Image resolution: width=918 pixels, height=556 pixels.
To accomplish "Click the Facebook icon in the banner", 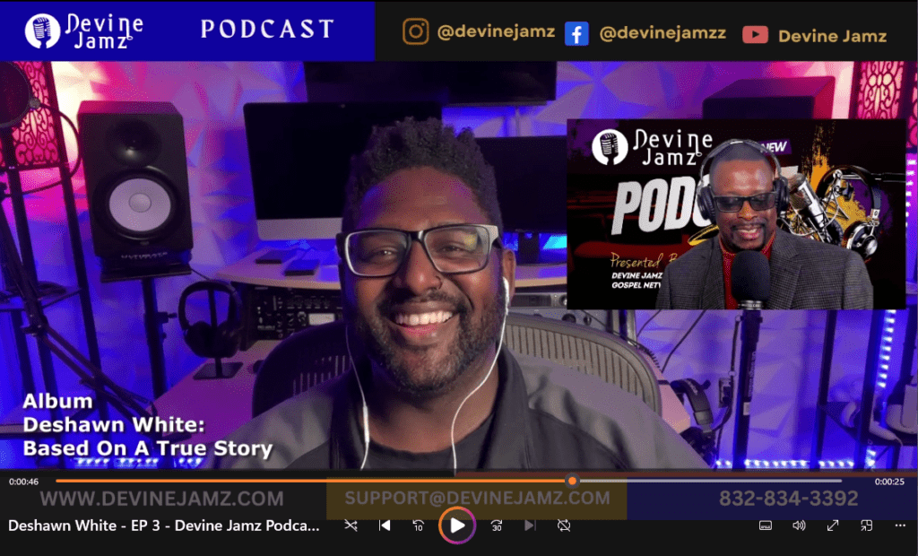I will click(576, 34).
